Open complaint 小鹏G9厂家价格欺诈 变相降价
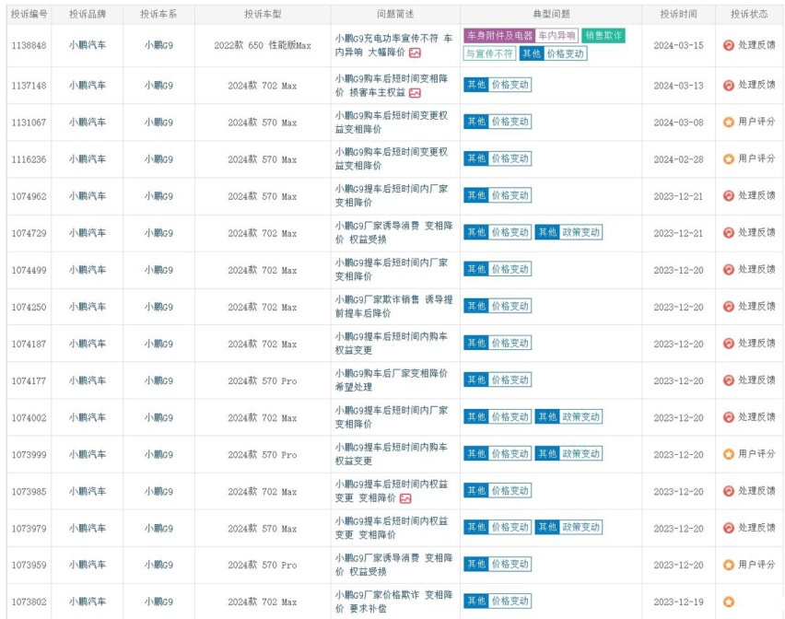The image size is (785, 619). coord(393,601)
